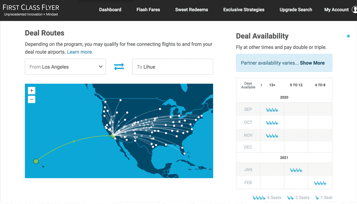357x204 pixels.
Task: Click the To Lihue destination field
Action: (x=172, y=67)
